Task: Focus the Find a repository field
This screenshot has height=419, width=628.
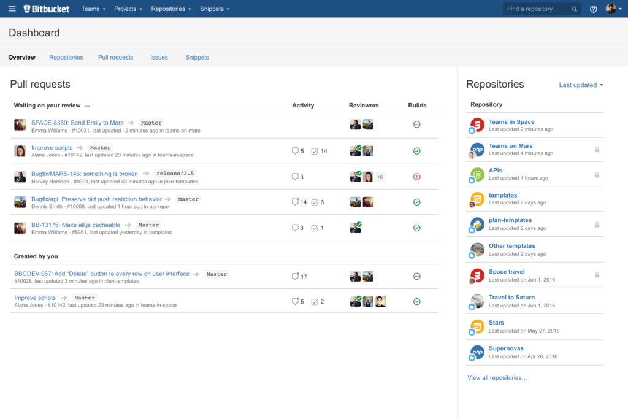Action: click(x=542, y=9)
